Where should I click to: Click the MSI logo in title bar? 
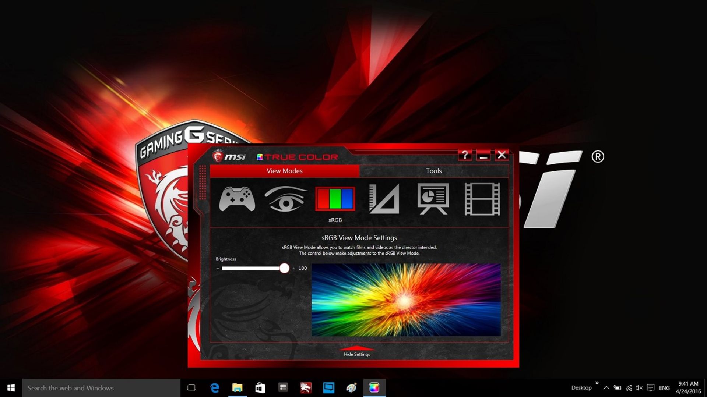point(229,156)
